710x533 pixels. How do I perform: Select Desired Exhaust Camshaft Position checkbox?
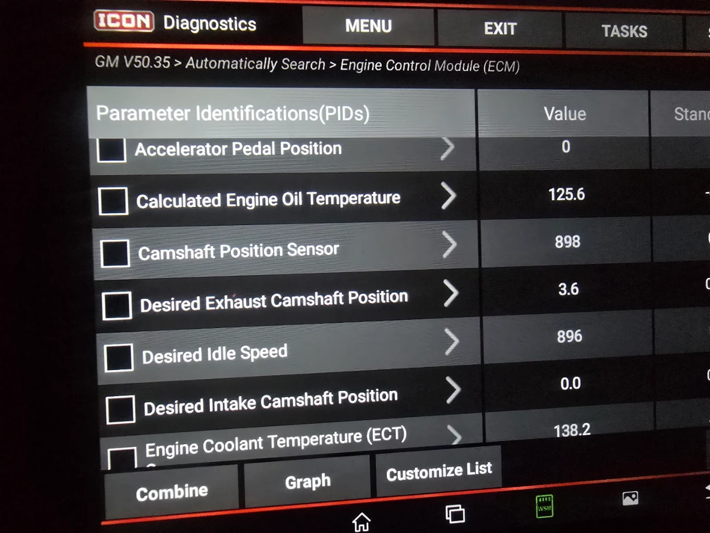[117, 306]
